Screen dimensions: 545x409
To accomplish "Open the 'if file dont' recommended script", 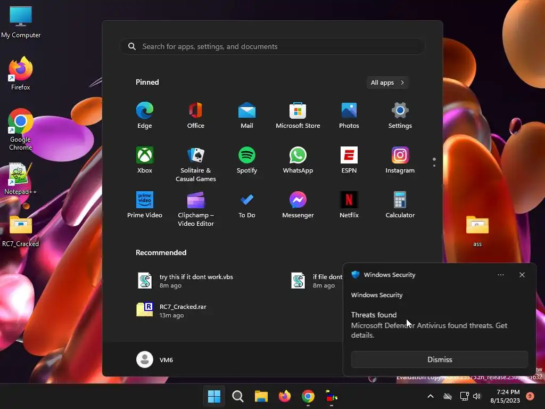I will tap(316, 281).
